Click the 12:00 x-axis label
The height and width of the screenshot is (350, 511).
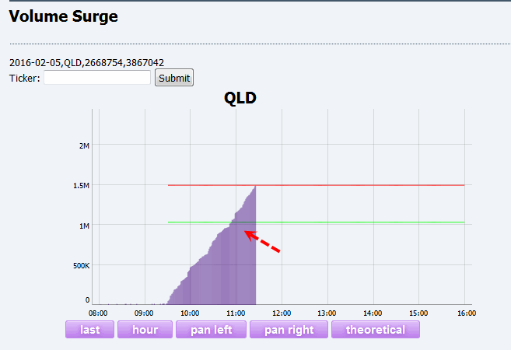(x=282, y=313)
